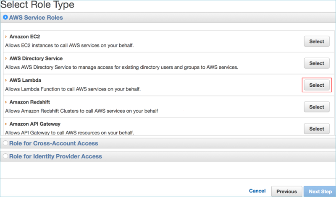Open the AWS Service Roles section header

[36, 18]
